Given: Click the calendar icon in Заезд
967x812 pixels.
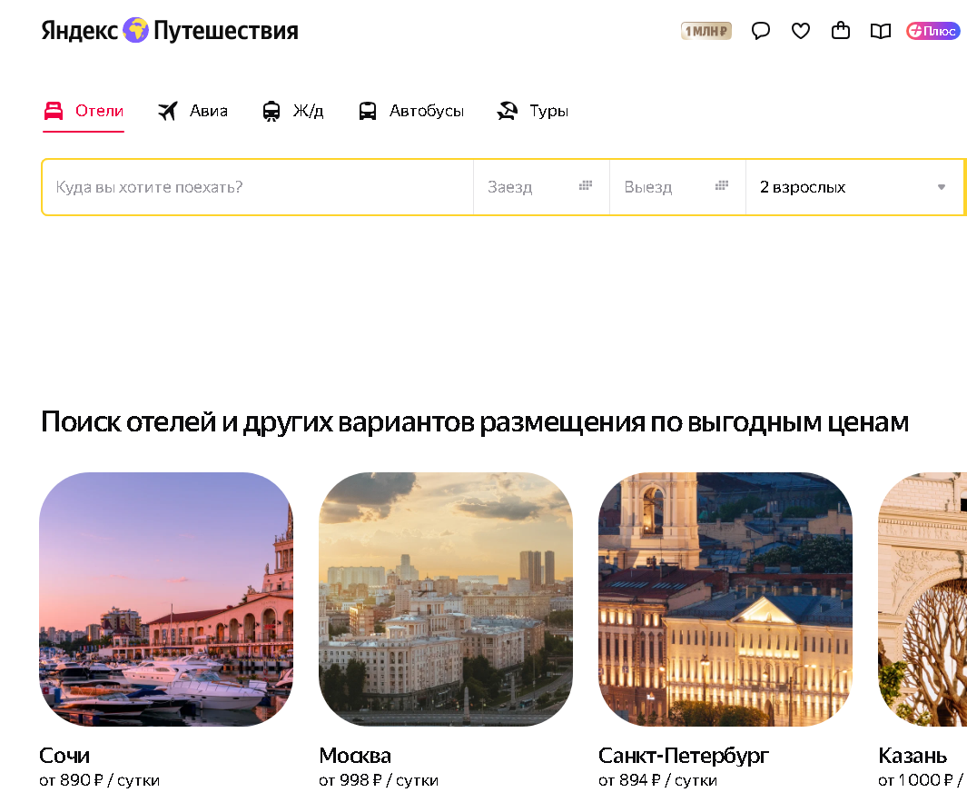Looking at the screenshot, I should tap(586, 185).
